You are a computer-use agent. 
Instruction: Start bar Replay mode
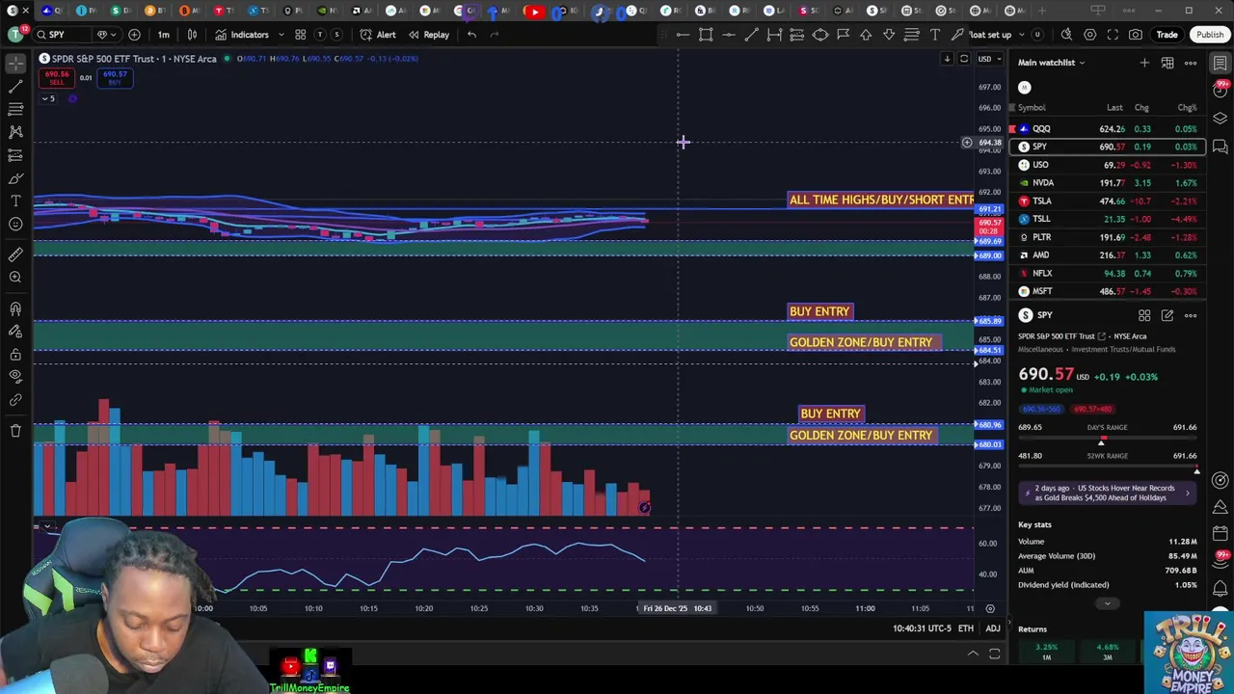[x=429, y=35]
